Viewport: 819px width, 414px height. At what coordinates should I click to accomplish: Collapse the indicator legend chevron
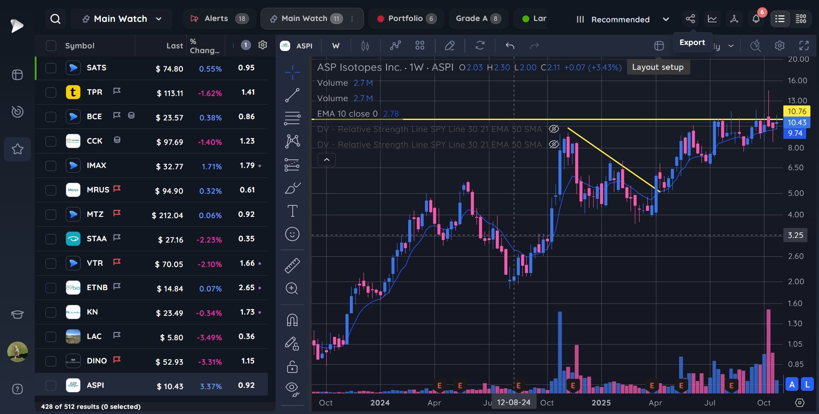pyautogui.click(x=327, y=160)
